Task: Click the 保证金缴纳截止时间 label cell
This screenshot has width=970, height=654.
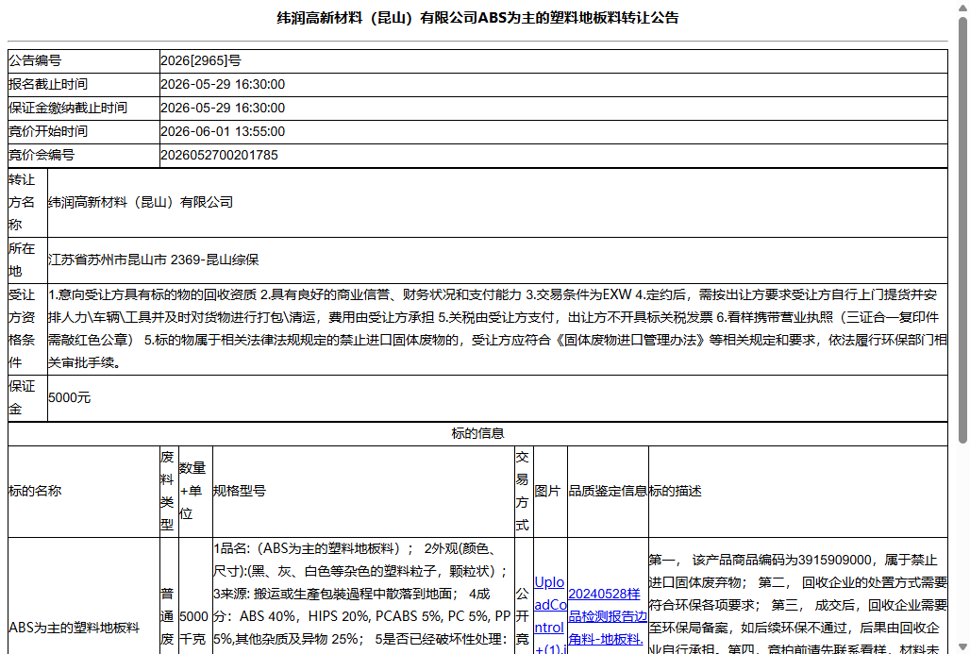Action: pos(84,108)
